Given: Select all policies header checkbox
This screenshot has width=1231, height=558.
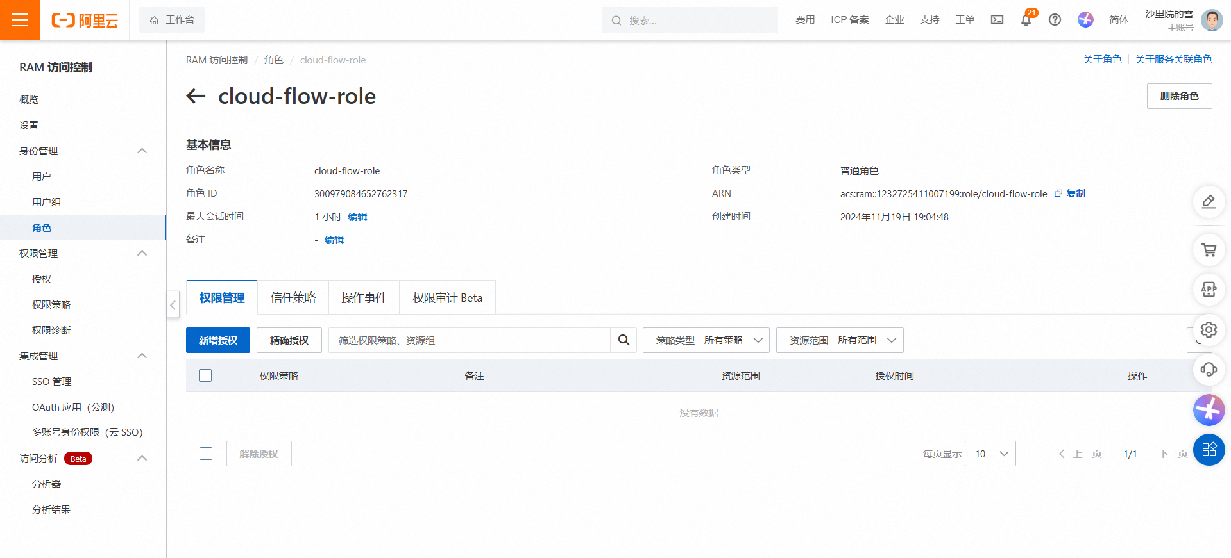Looking at the screenshot, I should coord(205,375).
